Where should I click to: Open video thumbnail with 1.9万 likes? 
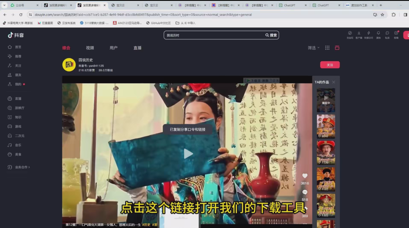tap(326, 206)
